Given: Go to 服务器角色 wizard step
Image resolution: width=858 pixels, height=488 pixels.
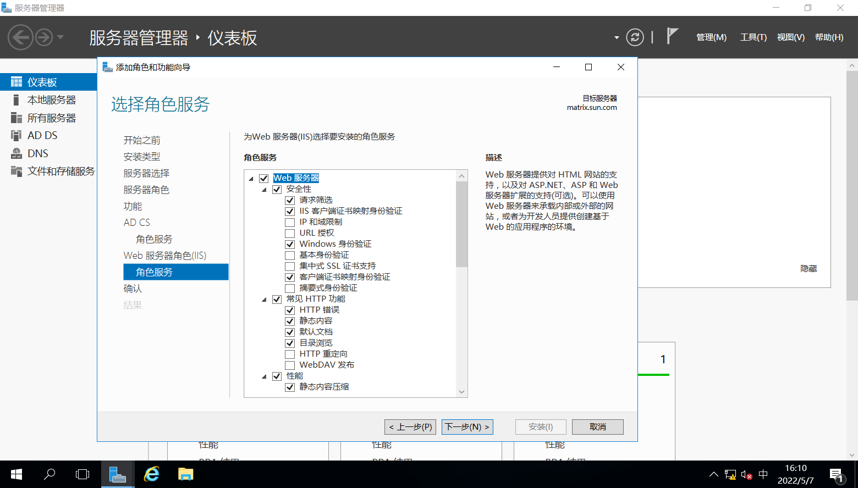Looking at the screenshot, I should click(x=146, y=190).
